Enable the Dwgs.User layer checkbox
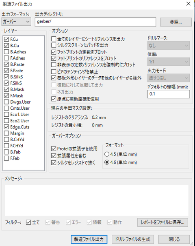Image resolution: width=195 pixels, height=246 pixels. pos(6,102)
